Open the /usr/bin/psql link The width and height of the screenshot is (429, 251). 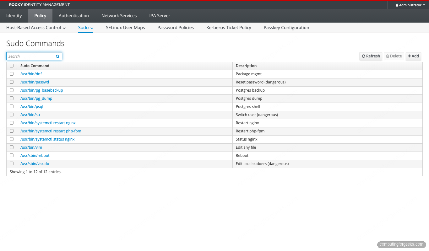click(32, 107)
